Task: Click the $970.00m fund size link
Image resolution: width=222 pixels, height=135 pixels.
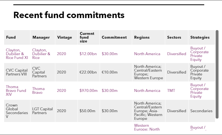Action: [x=88, y=91]
